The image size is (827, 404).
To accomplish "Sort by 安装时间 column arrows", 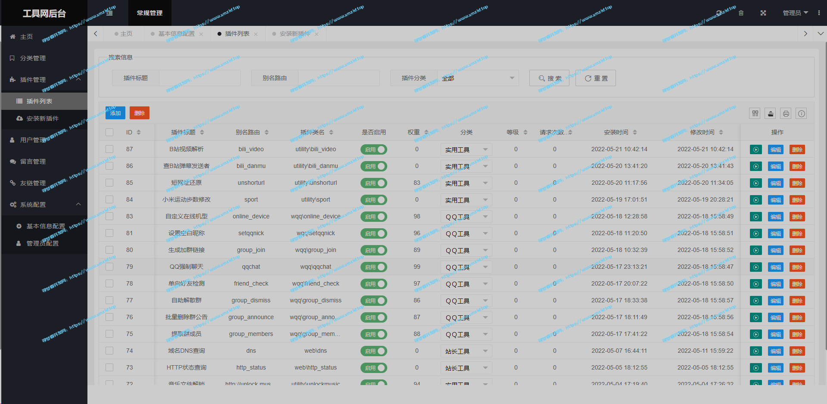I will [635, 132].
